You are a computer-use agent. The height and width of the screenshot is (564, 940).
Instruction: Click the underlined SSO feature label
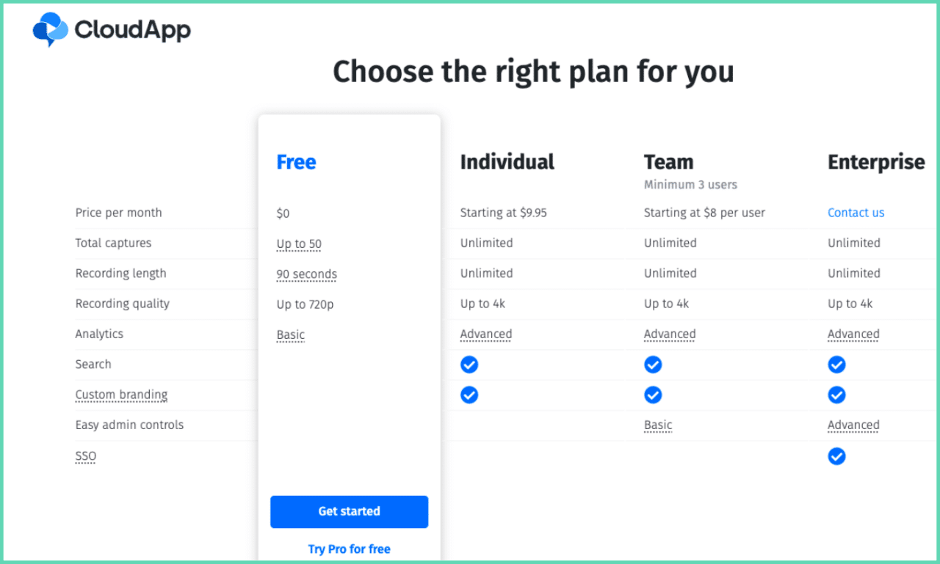point(85,456)
